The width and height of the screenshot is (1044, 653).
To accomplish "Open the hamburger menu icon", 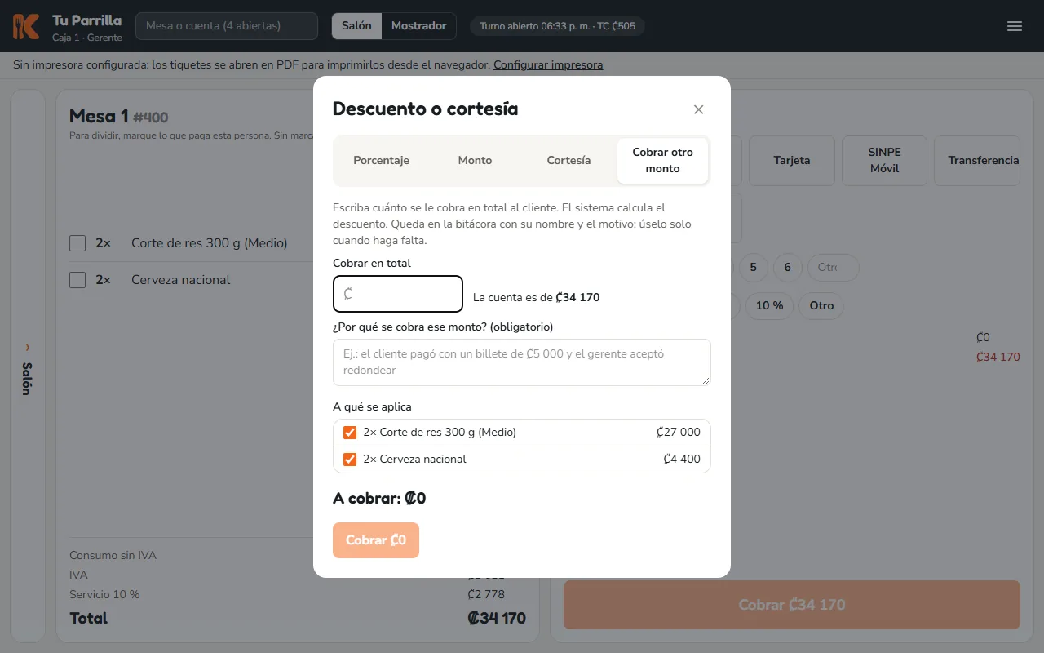I will coord(1015,26).
